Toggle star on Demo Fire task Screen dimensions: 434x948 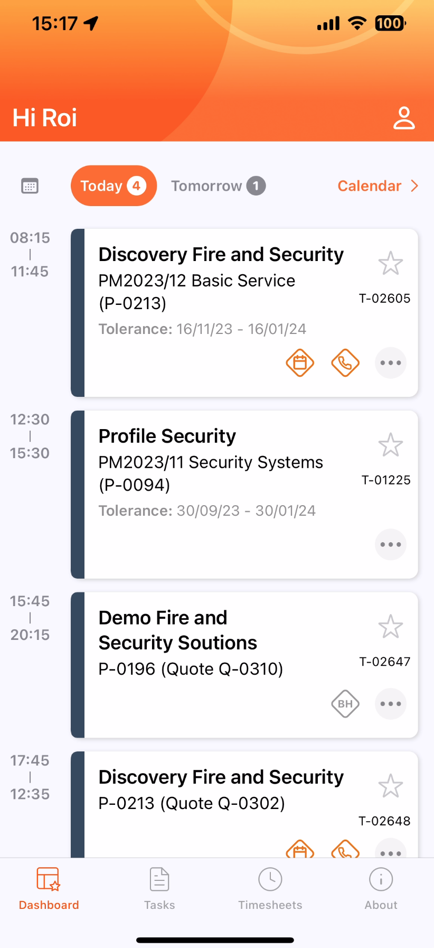click(391, 627)
